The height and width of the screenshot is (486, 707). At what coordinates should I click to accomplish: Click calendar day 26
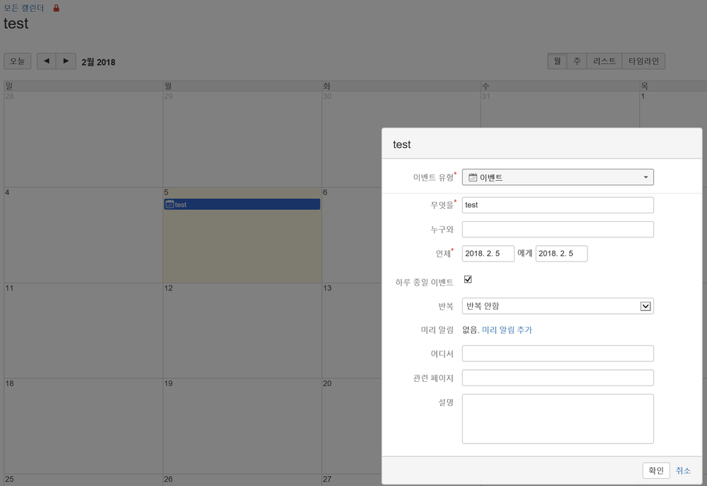242,480
